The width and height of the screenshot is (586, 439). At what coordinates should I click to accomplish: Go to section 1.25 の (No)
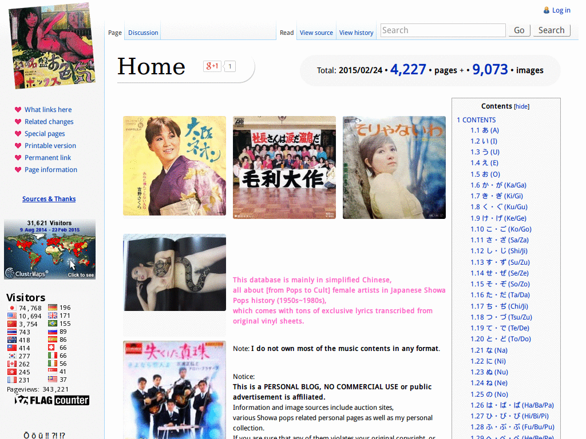tap(489, 394)
